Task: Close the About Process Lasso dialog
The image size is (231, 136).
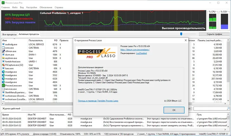Action: click(x=186, y=40)
